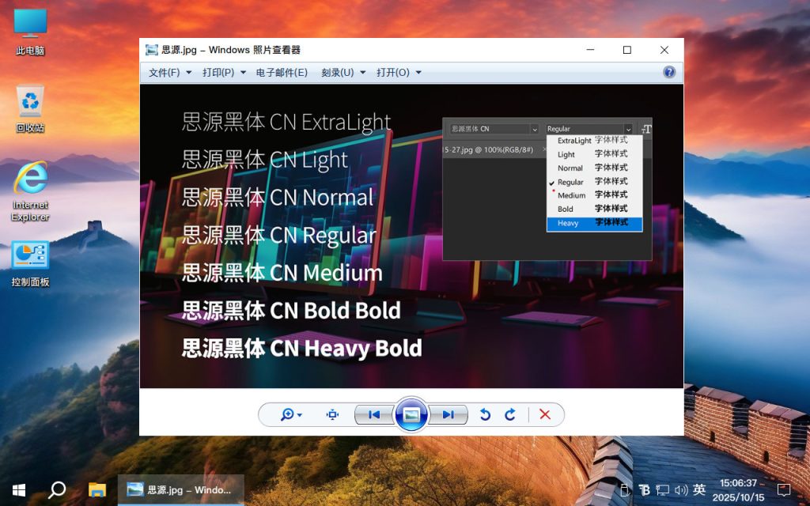Viewport: 810px width, 506px height.
Task: Delete the photo with the red X icon
Action: tap(545, 414)
